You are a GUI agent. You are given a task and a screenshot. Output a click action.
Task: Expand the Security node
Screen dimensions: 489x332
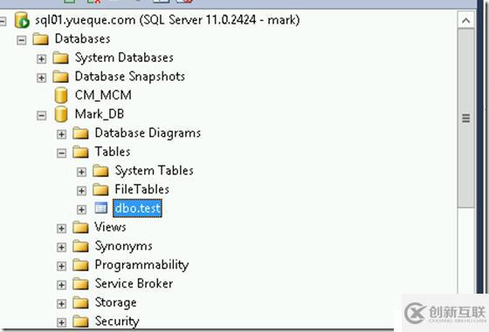[61, 322]
